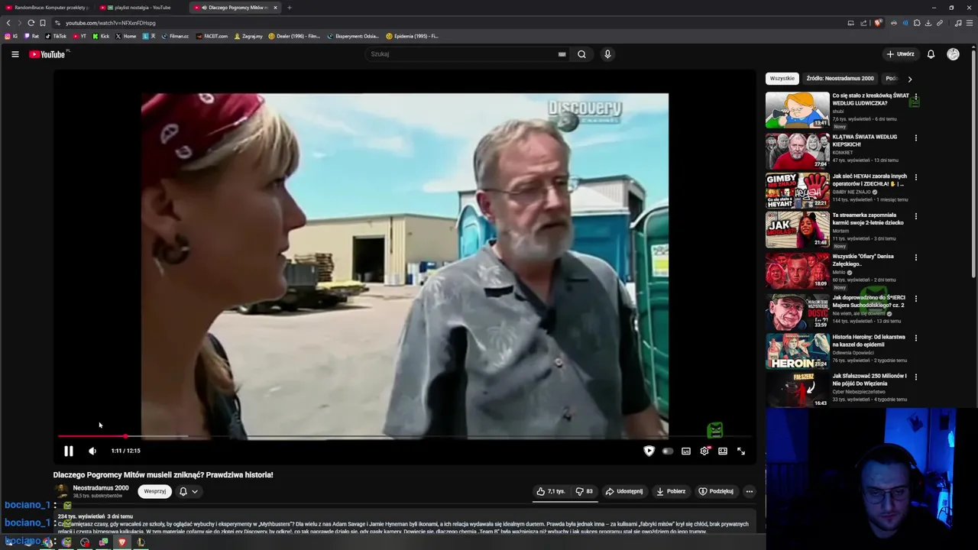Open the KLĄTWA ŚWIATA WEDŁUG KIEPSKICH thumbnail
Screen dimensions: 978x550
click(x=797, y=150)
